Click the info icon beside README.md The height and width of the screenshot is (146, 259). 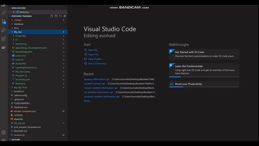(12, 131)
